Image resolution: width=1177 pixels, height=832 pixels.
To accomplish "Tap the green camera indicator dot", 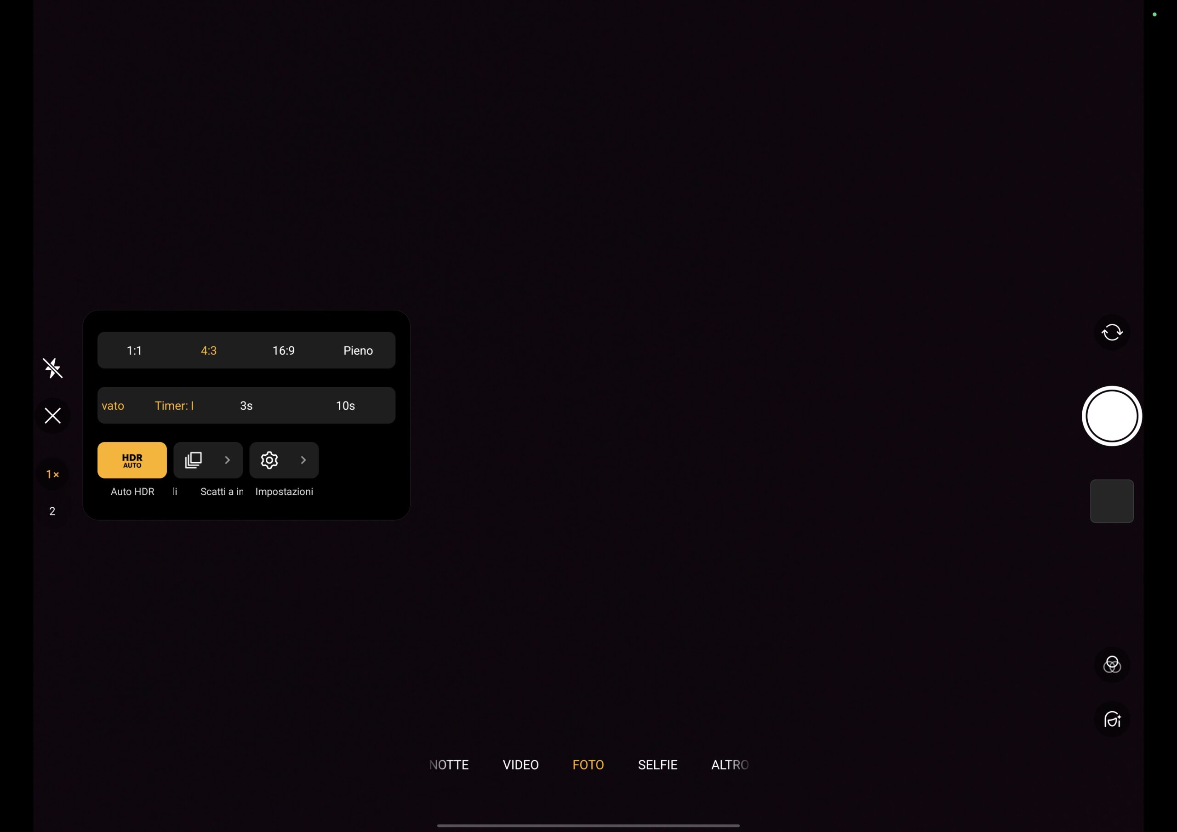I will pyautogui.click(x=1154, y=14).
